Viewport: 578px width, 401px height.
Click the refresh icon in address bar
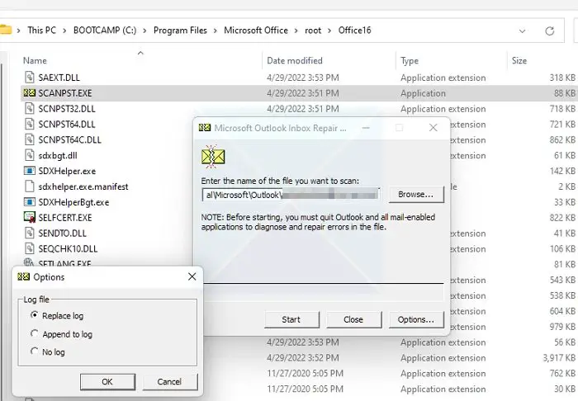click(x=550, y=31)
